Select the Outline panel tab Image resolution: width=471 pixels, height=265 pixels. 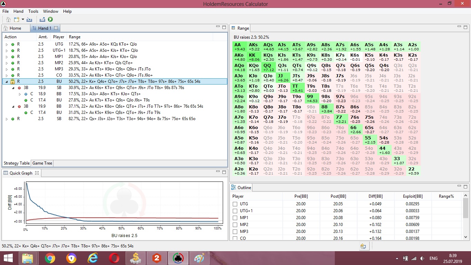click(241, 188)
